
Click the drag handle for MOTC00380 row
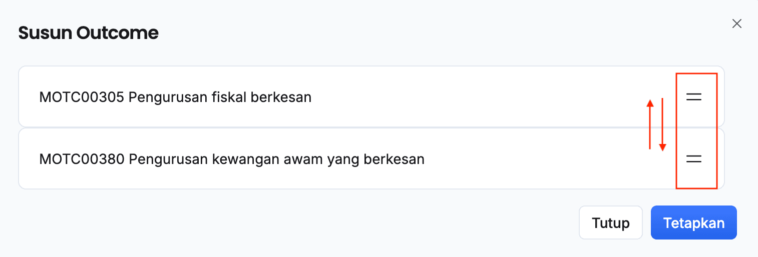click(693, 159)
